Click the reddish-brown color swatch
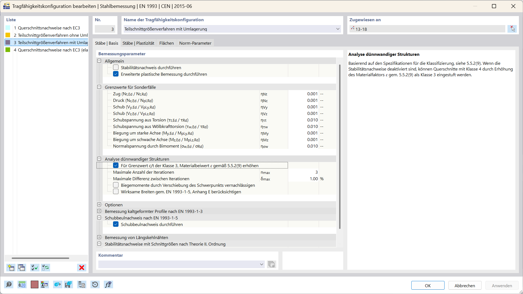 (x=35, y=285)
